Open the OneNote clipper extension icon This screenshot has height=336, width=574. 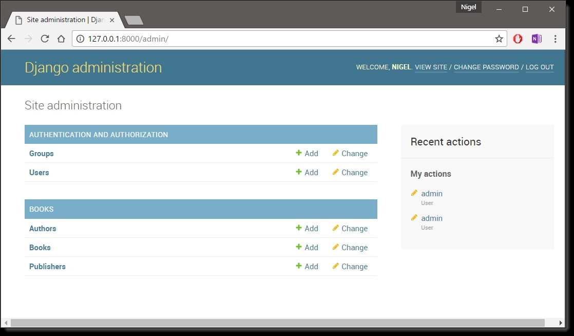[537, 39]
